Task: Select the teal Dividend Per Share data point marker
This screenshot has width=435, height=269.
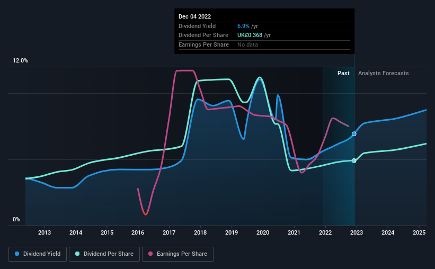Action: 354,160
